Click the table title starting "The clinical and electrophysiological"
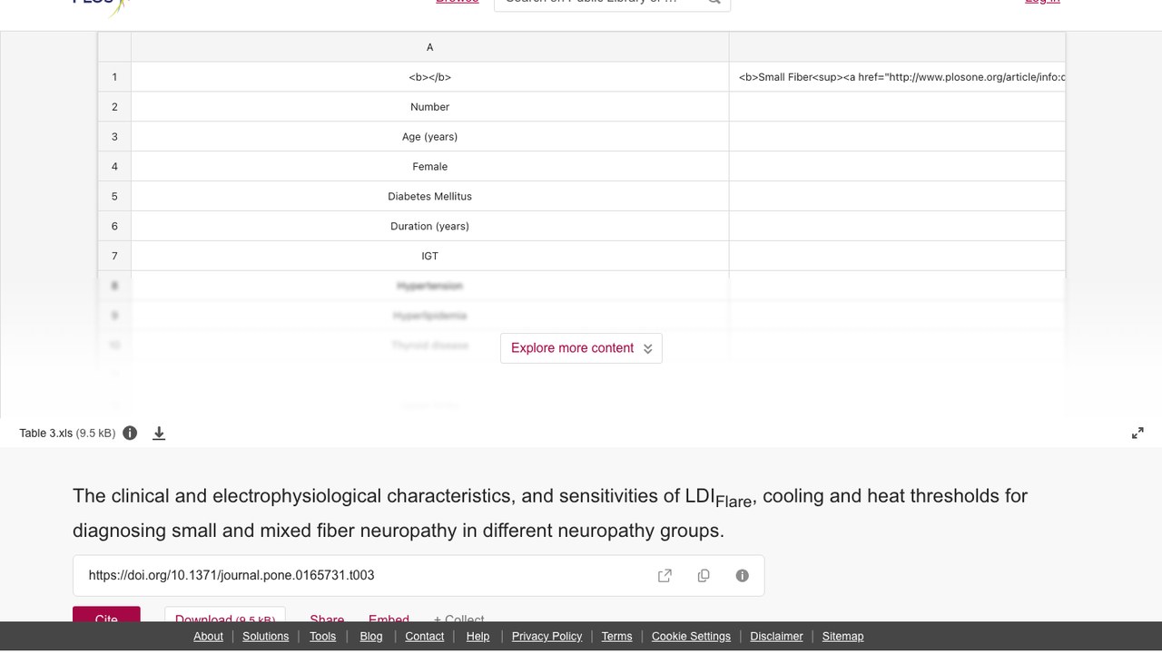 tap(550, 513)
